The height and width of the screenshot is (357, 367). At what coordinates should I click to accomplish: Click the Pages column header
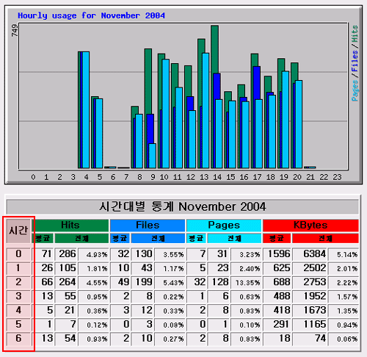pos(224,226)
